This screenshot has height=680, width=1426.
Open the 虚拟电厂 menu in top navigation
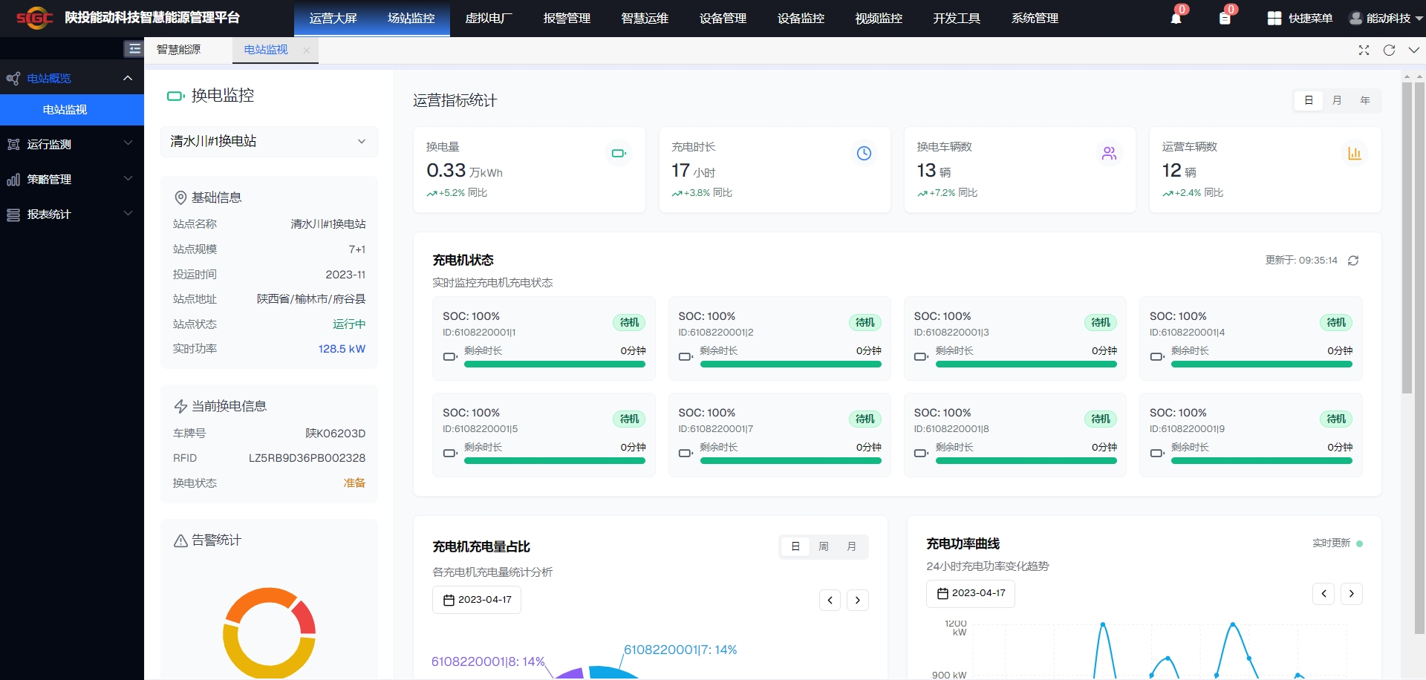489,18
